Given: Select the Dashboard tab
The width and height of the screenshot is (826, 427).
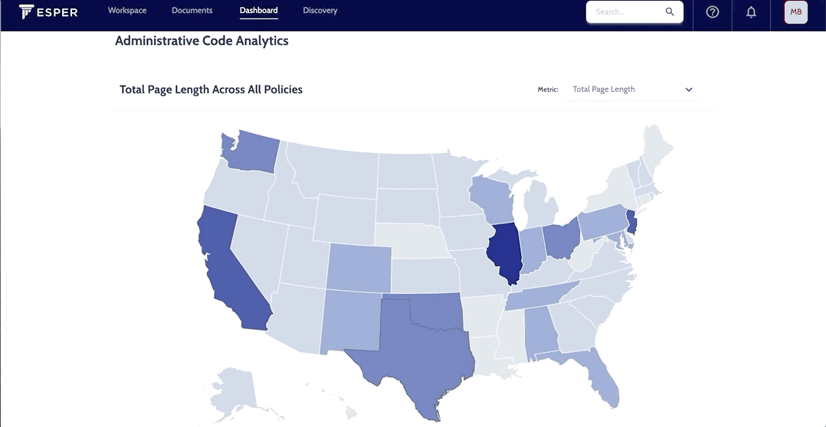Looking at the screenshot, I should click(x=258, y=11).
